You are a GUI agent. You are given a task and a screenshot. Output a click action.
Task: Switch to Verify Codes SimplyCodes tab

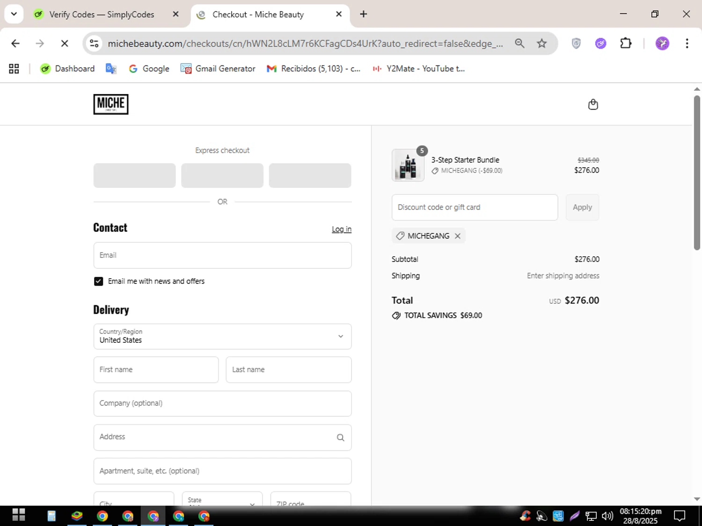pos(102,14)
